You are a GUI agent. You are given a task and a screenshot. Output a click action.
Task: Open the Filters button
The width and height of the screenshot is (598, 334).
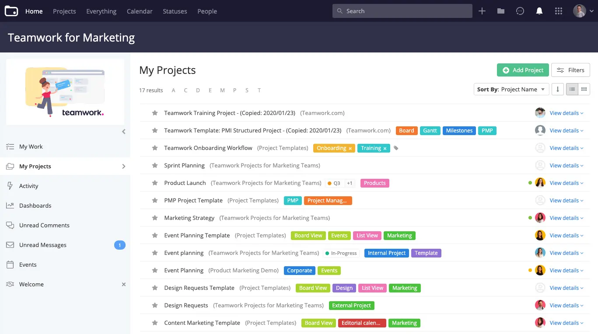pos(570,70)
